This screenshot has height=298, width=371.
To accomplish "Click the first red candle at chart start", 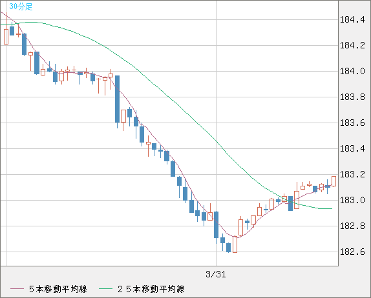I will pos(6,28).
